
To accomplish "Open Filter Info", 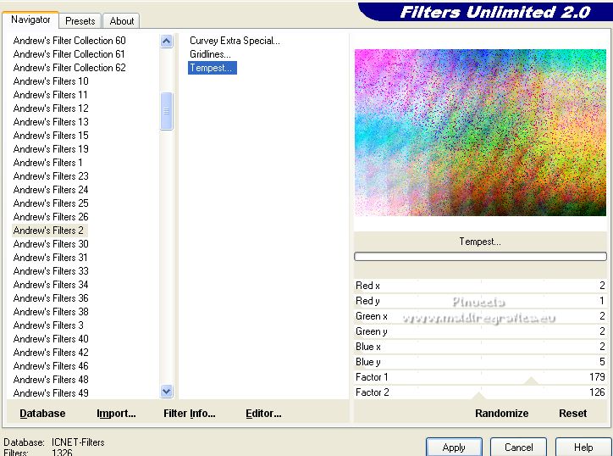I will tap(189, 414).
